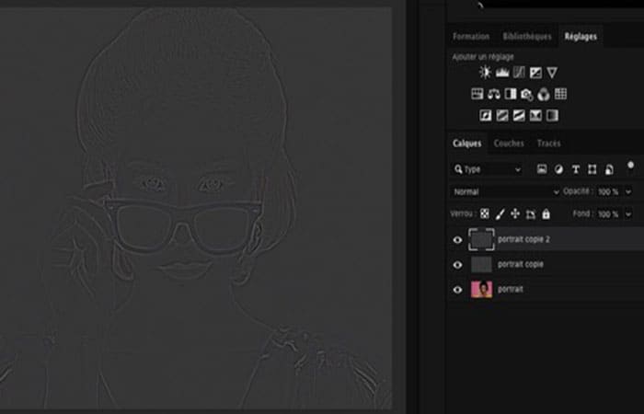Select the 'portrait copie' layer thumbnail
The width and height of the screenshot is (644, 414).
click(481, 265)
